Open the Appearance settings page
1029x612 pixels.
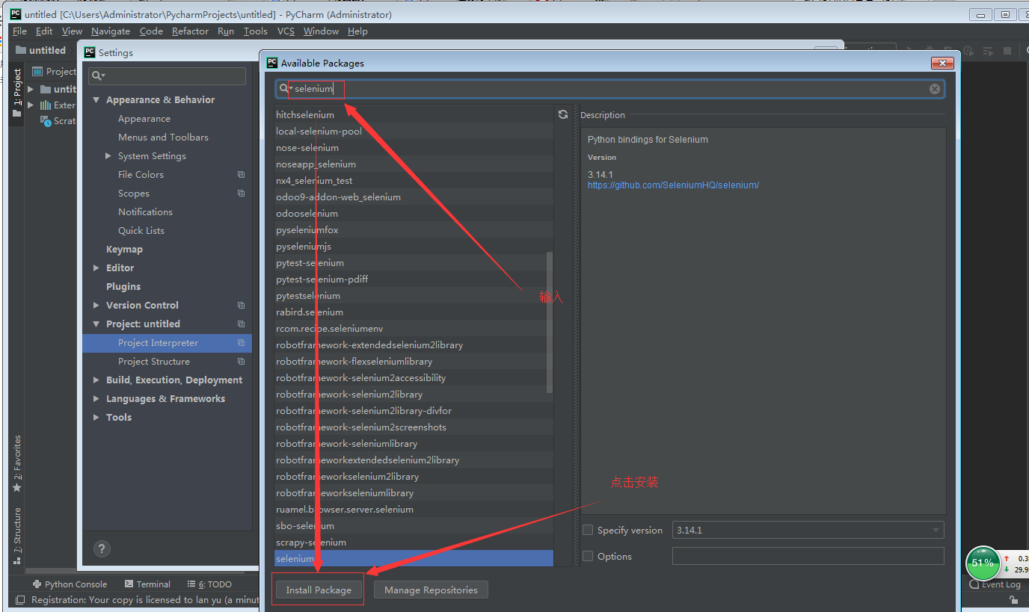pyautogui.click(x=144, y=119)
